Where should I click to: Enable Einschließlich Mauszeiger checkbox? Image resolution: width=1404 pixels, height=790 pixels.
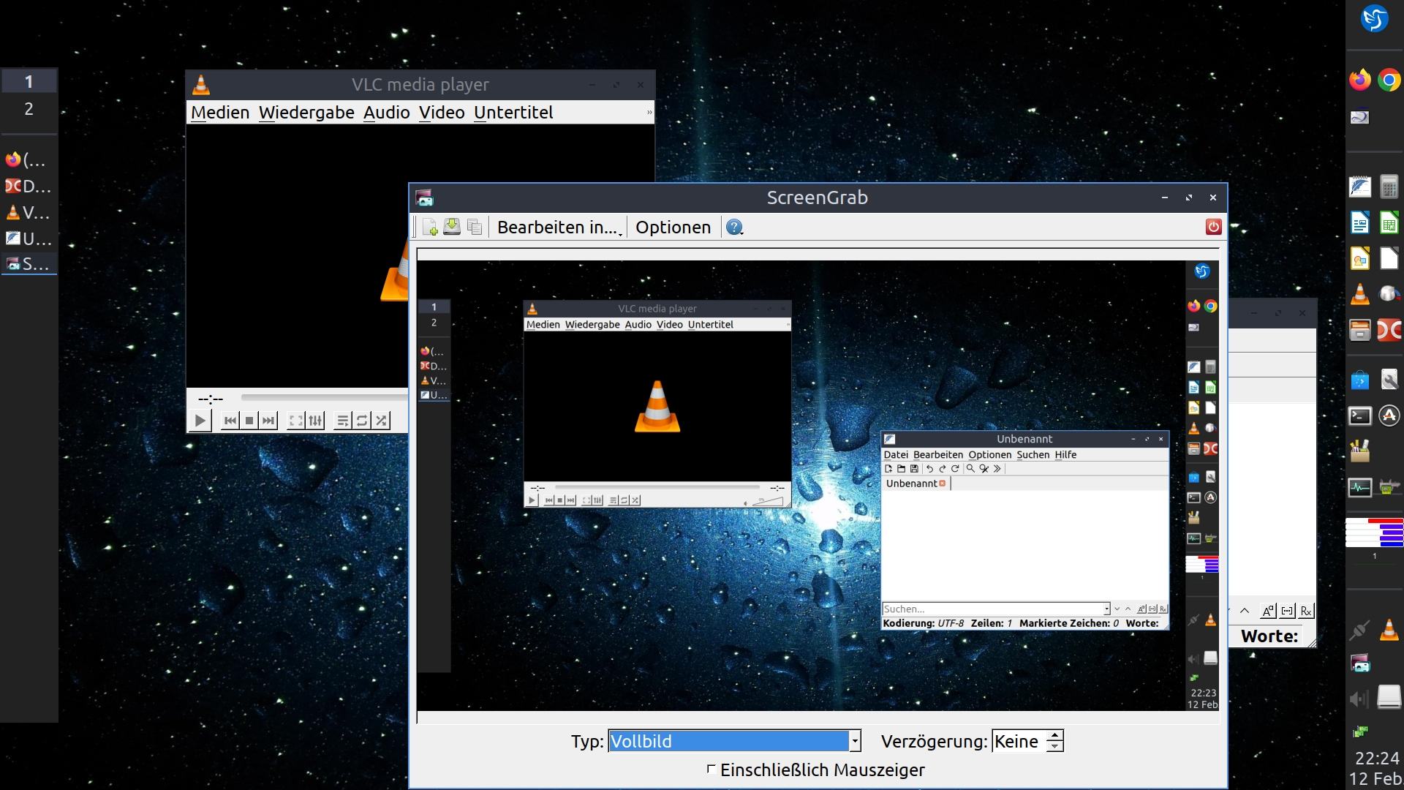click(x=711, y=769)
